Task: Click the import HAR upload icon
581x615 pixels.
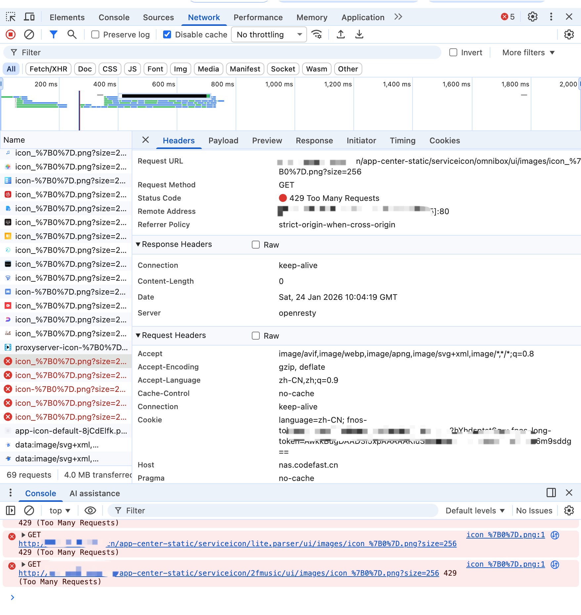Action: (x=340, y=34)
